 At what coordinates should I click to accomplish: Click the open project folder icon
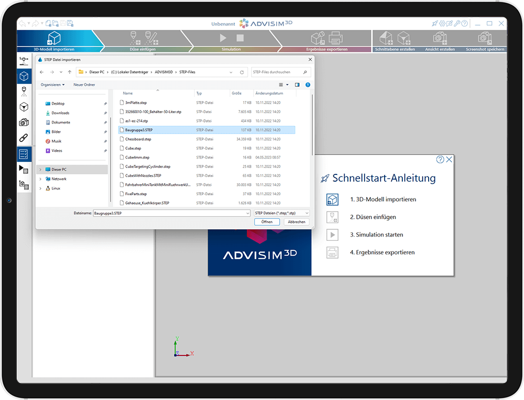tap(56, 24)
